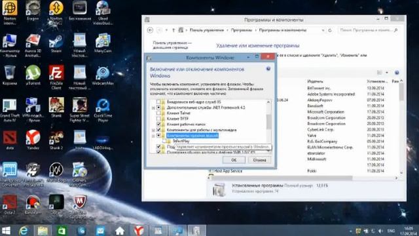
Task: Click the help icon in Programs and Features
Action: click(397, 73)
